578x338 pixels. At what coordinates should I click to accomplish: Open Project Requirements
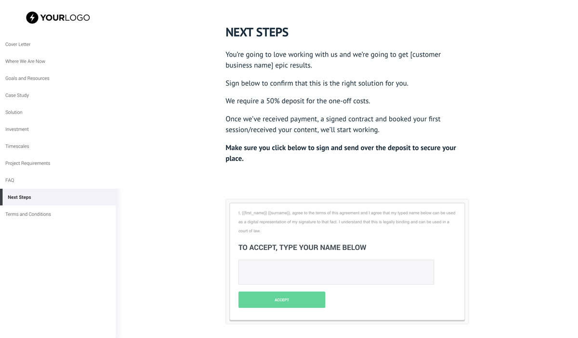click(27, 163)
